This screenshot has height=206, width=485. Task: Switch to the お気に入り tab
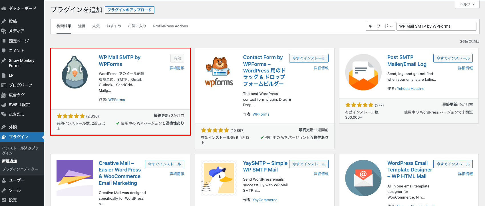tap(137, 26)
